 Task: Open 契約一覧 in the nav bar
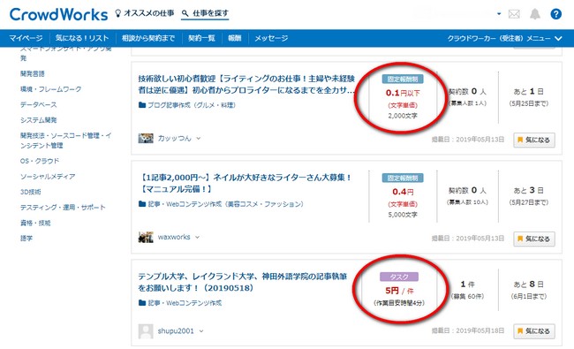pyautogui.click(x=201, y=38)
